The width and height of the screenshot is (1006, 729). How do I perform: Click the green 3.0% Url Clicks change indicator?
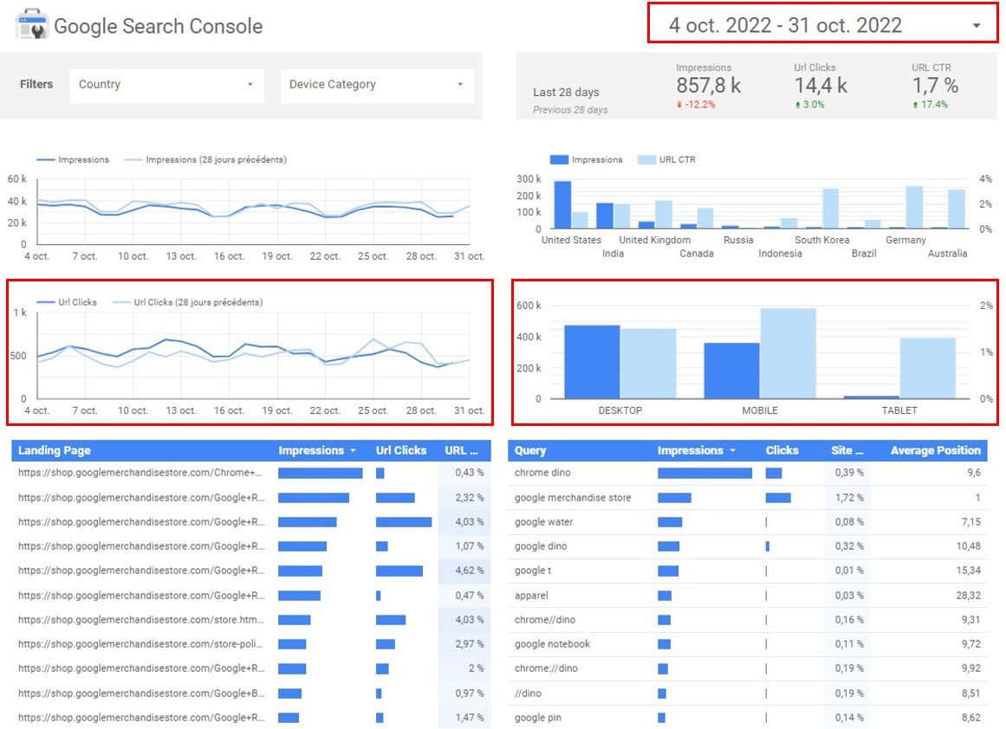pos(809,105)
